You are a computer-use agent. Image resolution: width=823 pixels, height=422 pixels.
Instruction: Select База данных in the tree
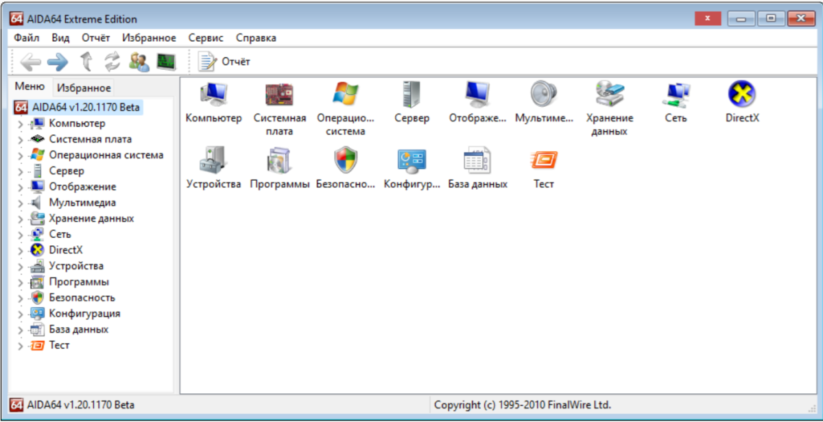tap(78, 329)
